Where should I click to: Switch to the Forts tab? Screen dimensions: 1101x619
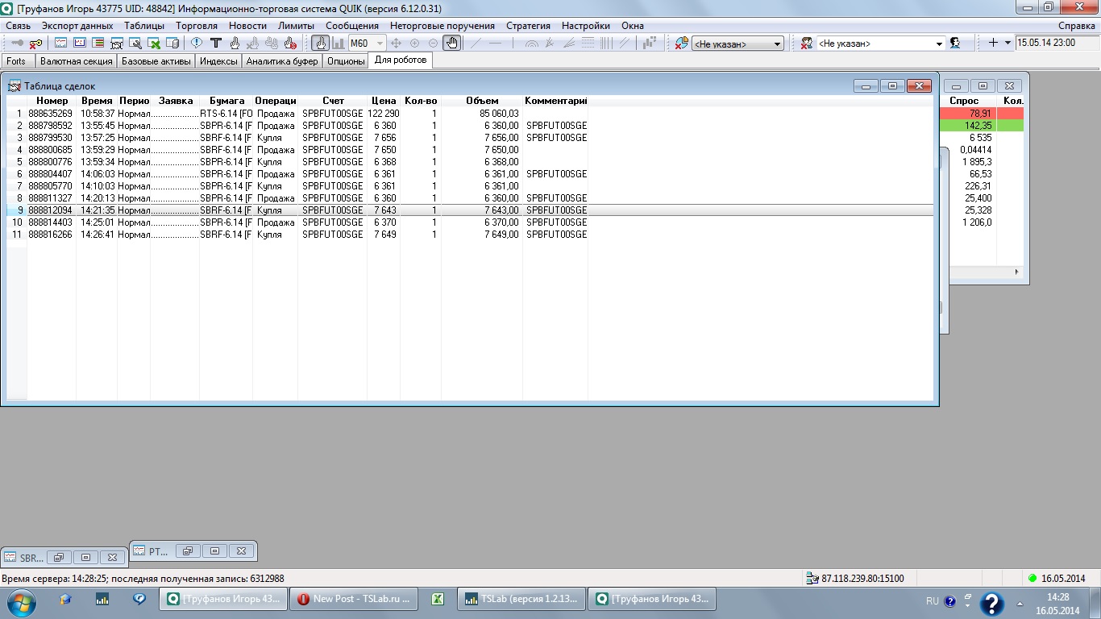point(16,61)
